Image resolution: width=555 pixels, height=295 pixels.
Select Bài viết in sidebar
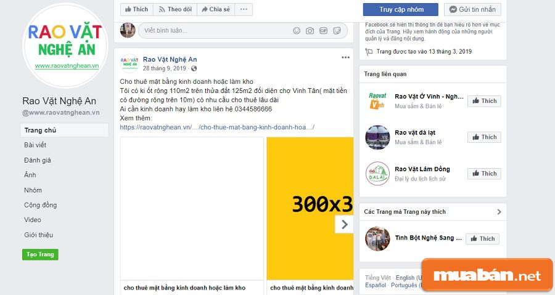(35, 145)
